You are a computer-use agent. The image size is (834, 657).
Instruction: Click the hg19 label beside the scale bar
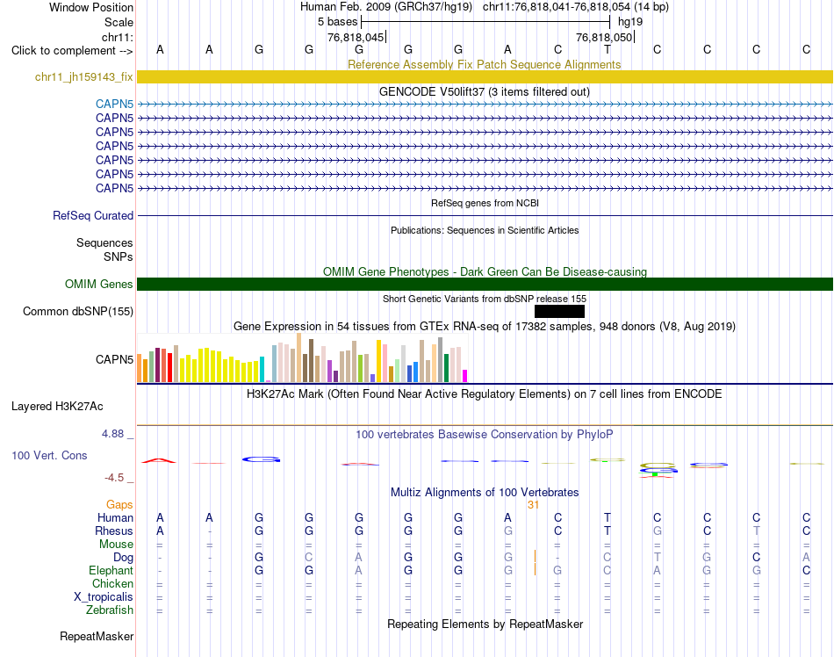point(630,22)
